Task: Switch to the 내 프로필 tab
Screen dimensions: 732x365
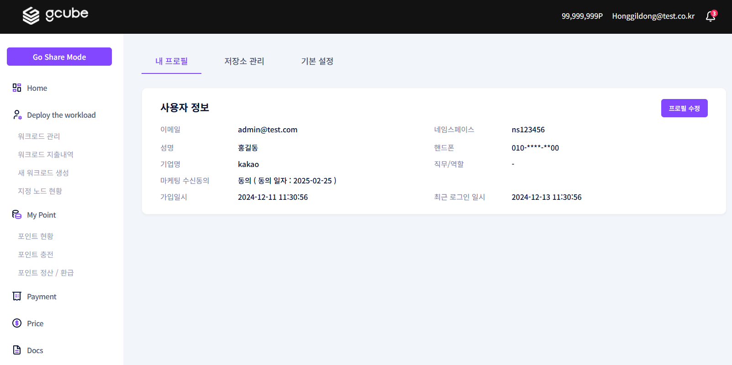Action: point(171,61)
